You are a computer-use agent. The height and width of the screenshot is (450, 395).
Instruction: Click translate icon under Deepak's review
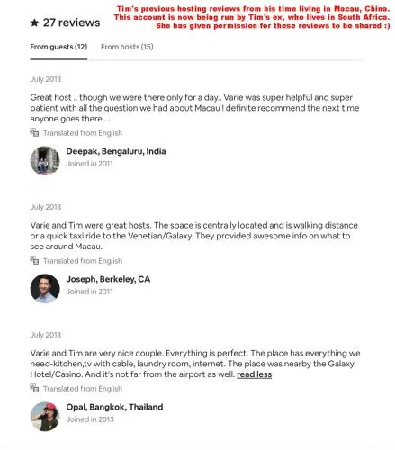click(34, 132)
